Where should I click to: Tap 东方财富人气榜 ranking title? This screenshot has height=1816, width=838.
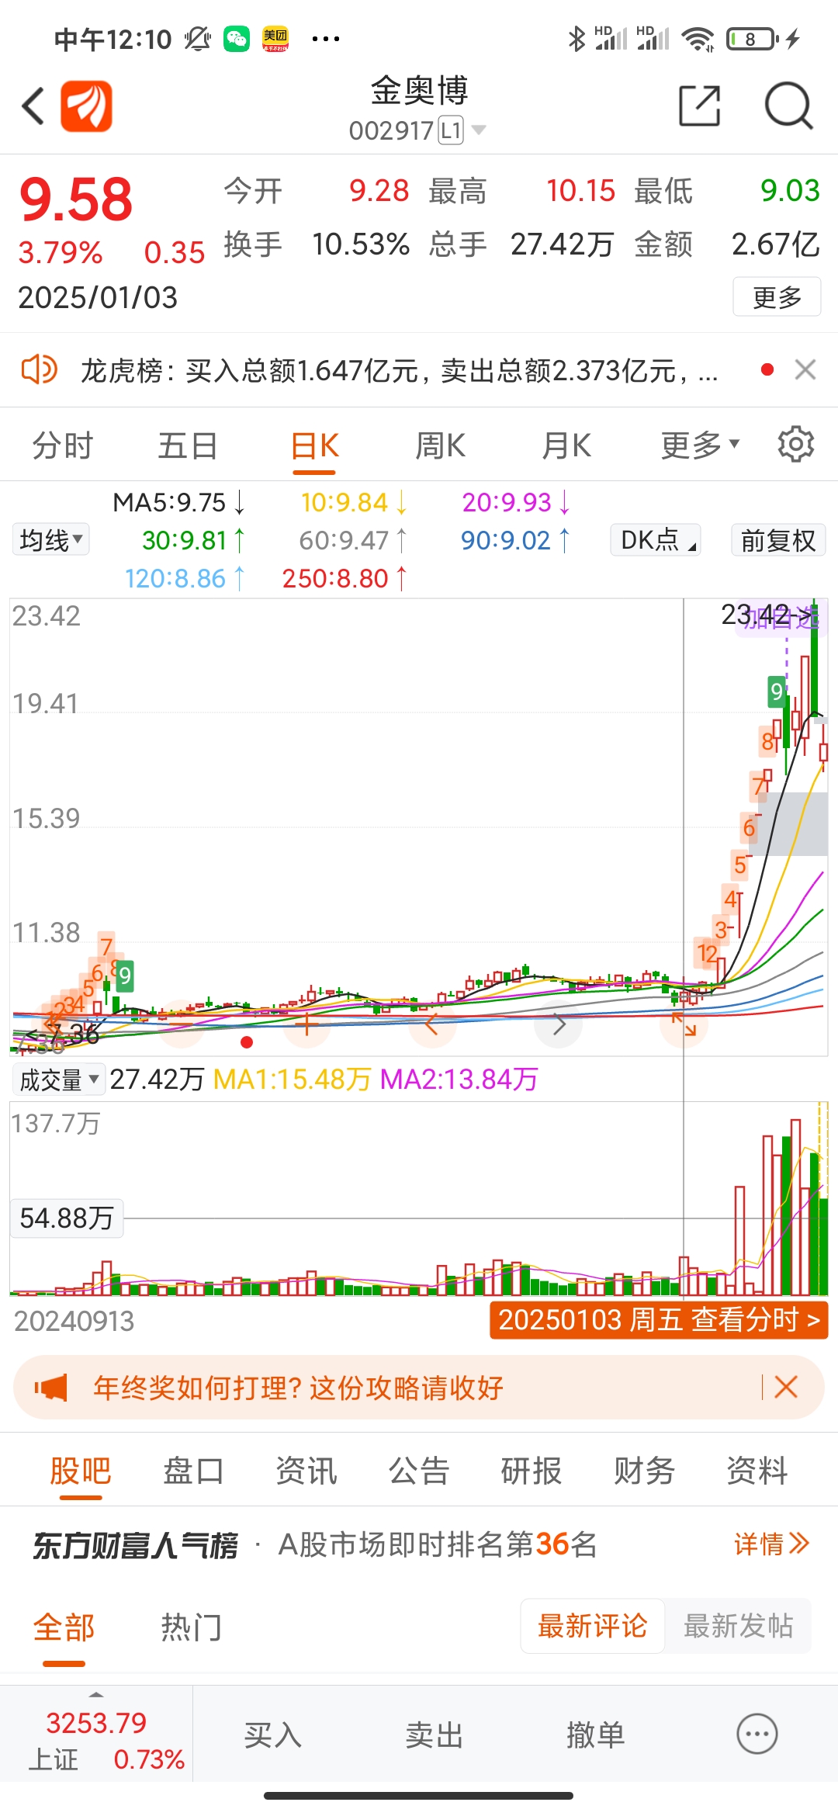(135, 1545)
